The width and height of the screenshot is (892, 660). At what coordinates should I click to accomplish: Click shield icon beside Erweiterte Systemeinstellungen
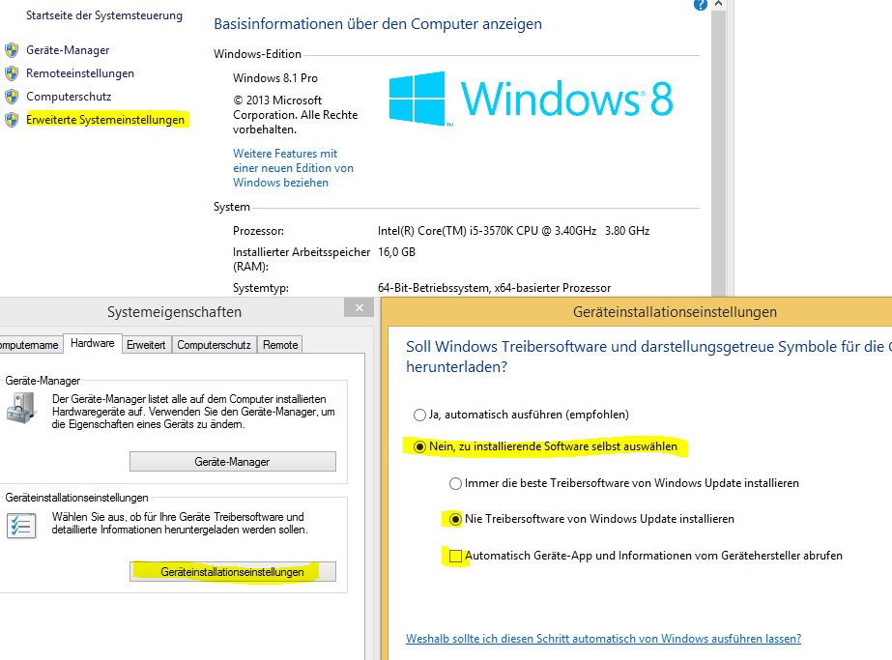click(x=12, y=120)
